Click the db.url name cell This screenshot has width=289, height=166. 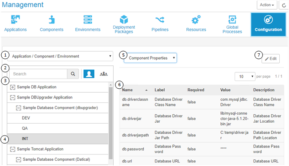tap(127, 161)
